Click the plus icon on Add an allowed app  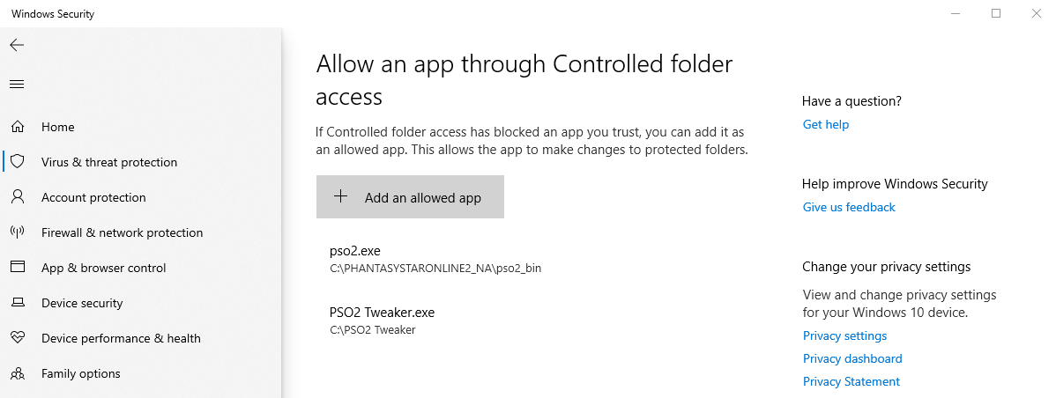pos(341,196)
